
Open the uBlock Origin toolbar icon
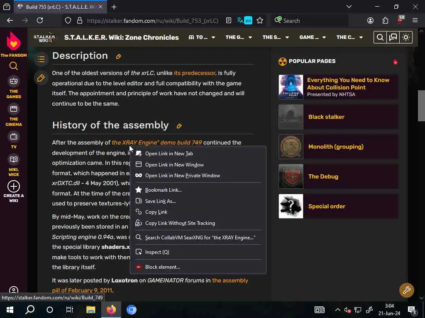click(x=401, y=20)
